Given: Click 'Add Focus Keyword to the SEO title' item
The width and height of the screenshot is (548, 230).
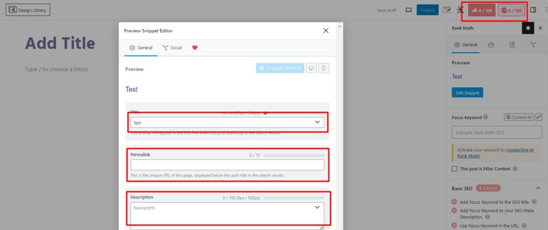Looking at the screenshot, I should tap(494, 202).
